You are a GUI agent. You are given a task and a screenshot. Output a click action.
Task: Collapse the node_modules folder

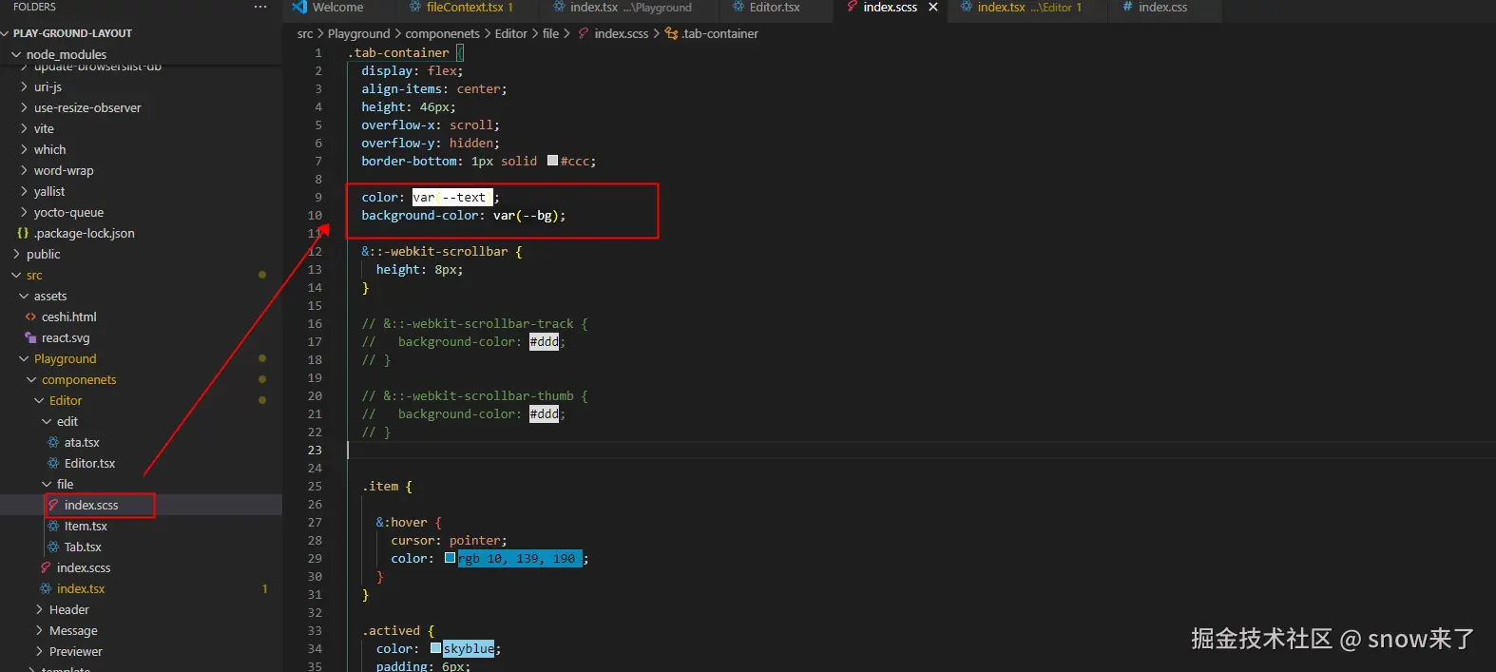click(x=67, y=54)
